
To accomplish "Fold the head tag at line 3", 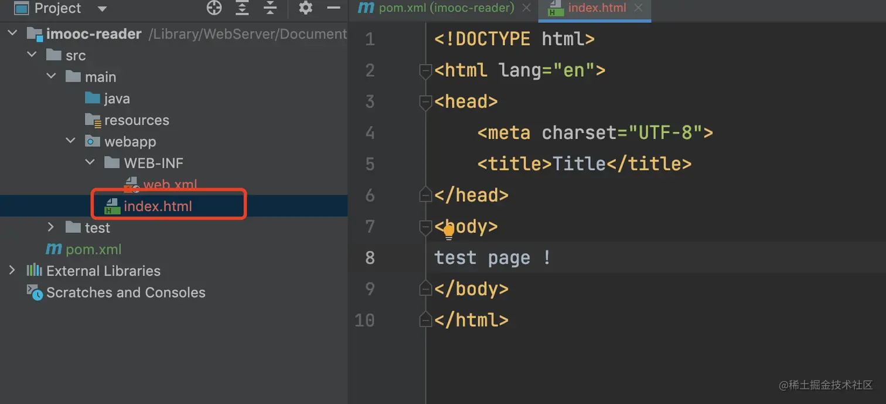I will pyautogui.click(x=425, y=102).
